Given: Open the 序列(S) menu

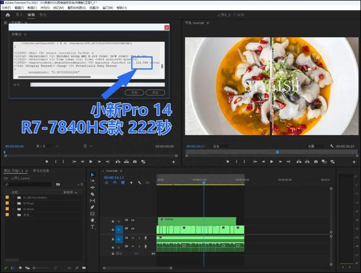Looking at the screenshot, I should point(45,7).
